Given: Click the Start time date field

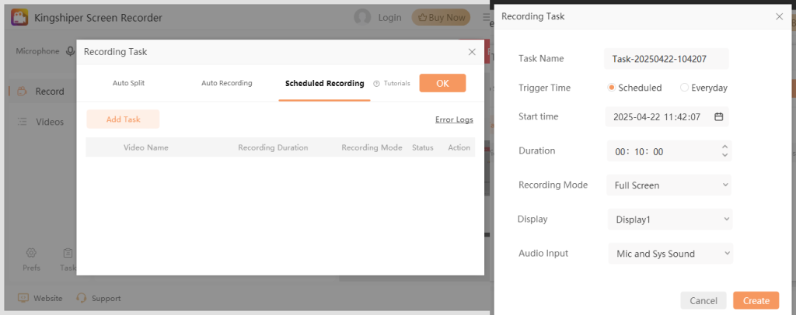Looking at the screenshot, I should [667, 116].
